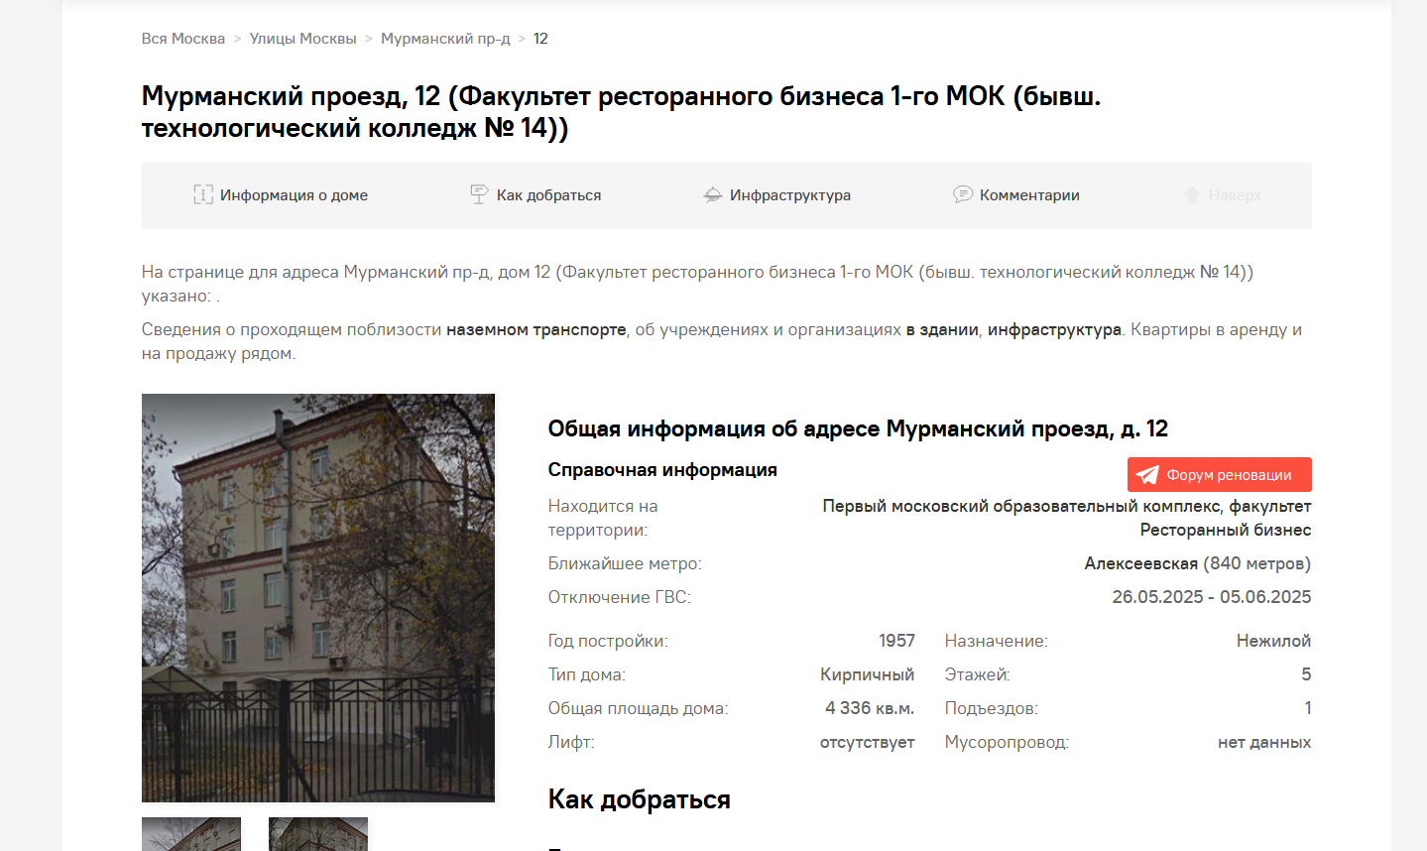Open the Алексеевская metro station link
The width and height of the screenshot is (1427, 851).
(x=1140, y=563)
